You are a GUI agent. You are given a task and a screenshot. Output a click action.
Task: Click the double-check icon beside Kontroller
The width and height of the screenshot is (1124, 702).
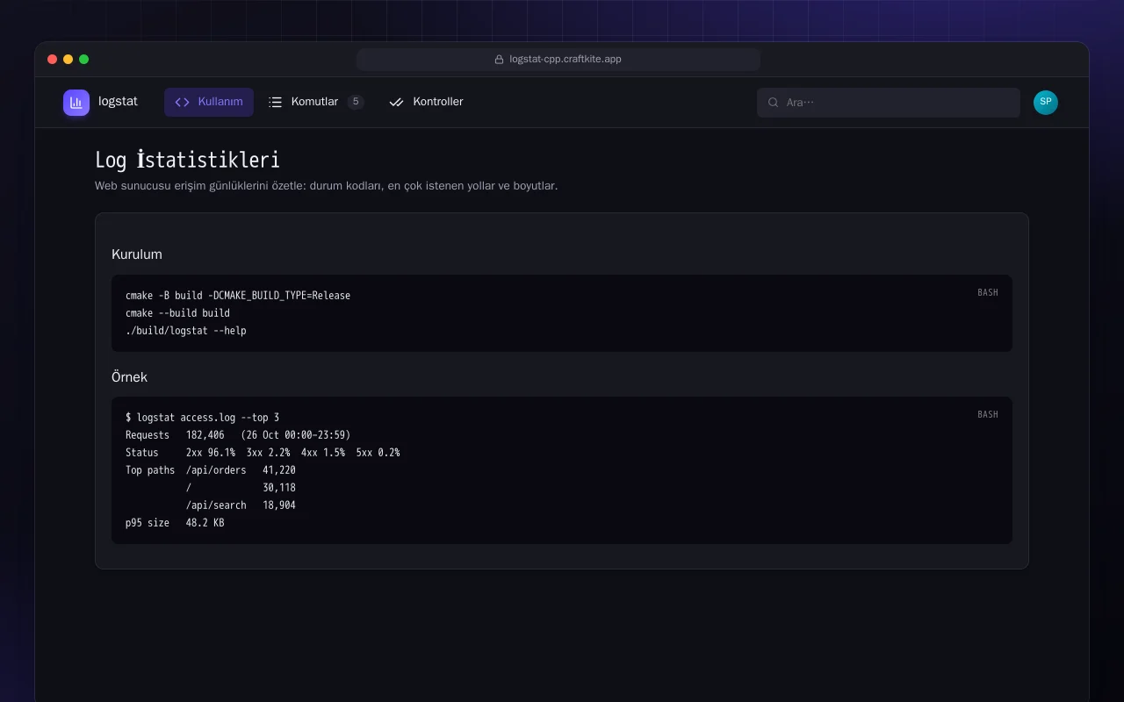click(x=396, y=102)
